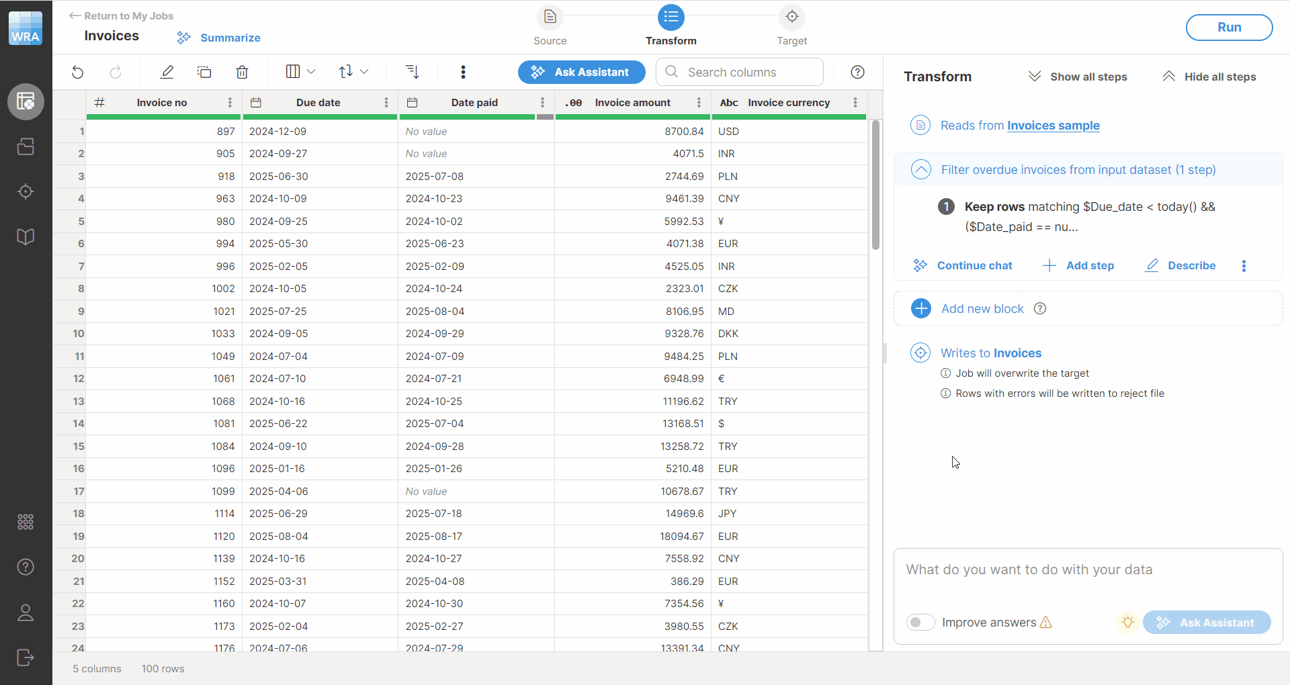1290x685 pixels.
Task: Open the apps grid icon in sidebar
Action: pyautogui.click(x=26, y=522)
